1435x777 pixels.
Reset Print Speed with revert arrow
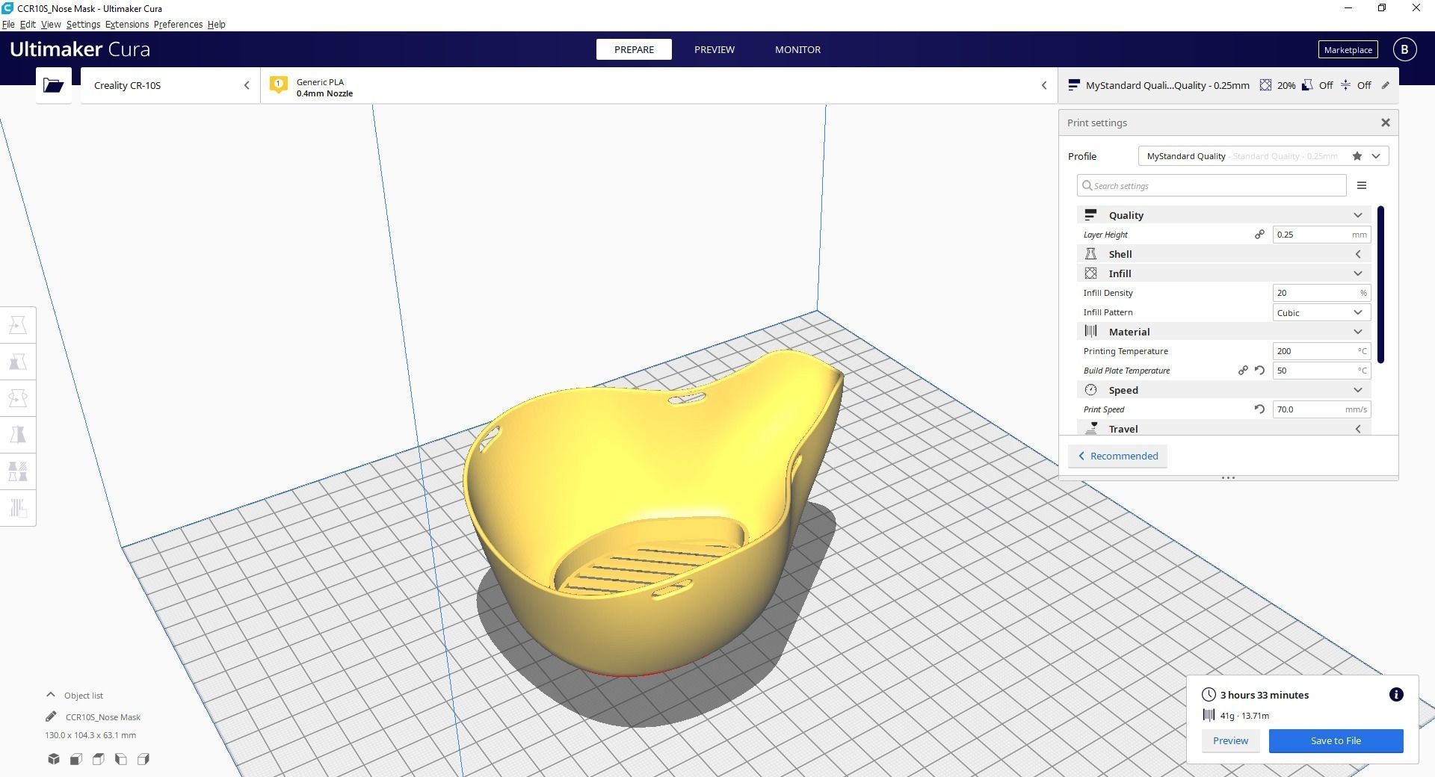[x=1259, y=409]
